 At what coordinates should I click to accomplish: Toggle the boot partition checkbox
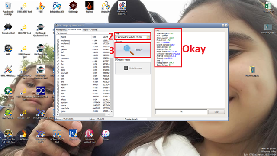coord(58,55)
